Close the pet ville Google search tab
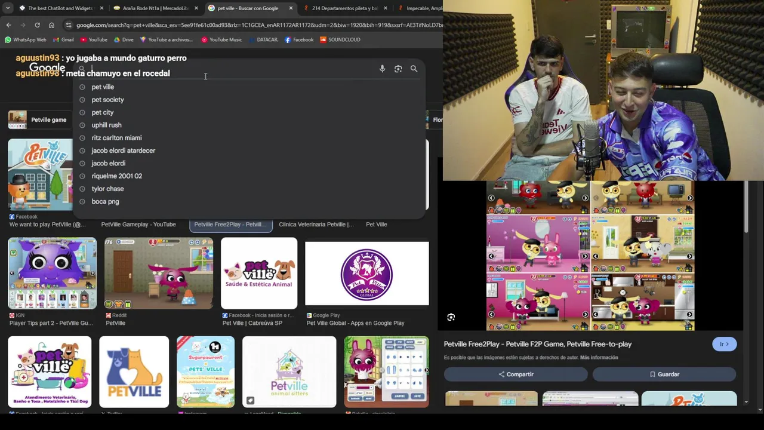764x430 pixels. 291,8
